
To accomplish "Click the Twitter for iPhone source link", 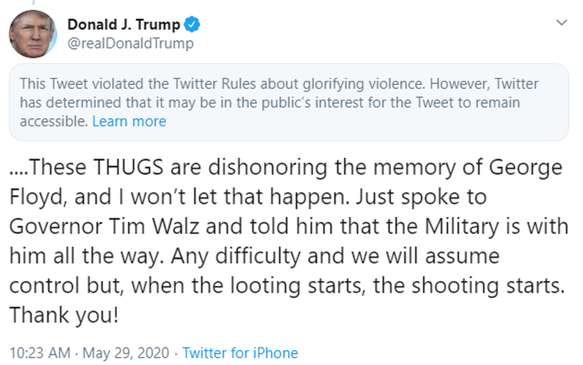I will pyautogui.click(x=240, y=353).
